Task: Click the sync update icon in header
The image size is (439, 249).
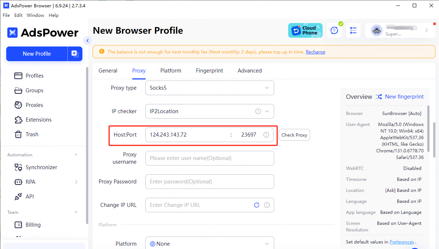Action: click(x=334, y=30)
